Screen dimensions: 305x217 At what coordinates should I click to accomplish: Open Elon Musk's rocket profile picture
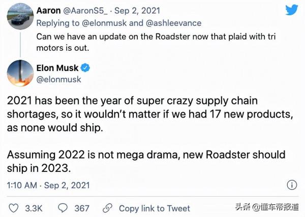[20, 73]
